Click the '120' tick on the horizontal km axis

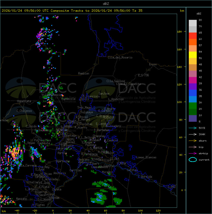[x=158, y=211]
